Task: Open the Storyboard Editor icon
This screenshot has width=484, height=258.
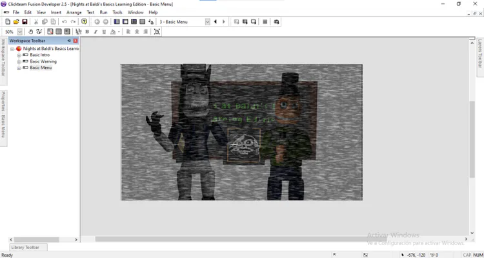Action: [117, 21]
